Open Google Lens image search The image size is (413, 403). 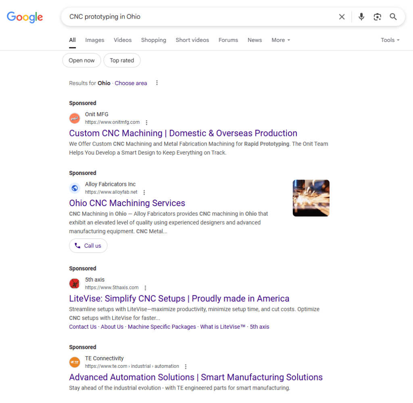[377, 17]
